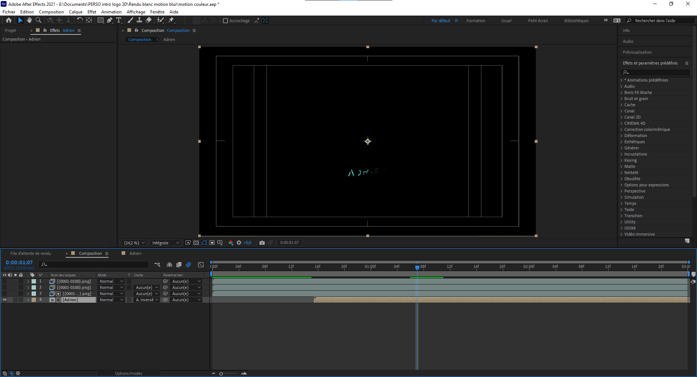Click the timeline zoom slider handle
Image resolution: width=697 pixels, height=377 pixels.
[221, 374]
